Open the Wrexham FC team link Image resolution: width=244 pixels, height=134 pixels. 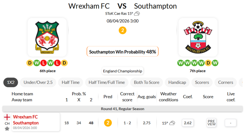coord(25,117)
